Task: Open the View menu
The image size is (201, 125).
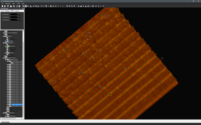Action: 14,4
